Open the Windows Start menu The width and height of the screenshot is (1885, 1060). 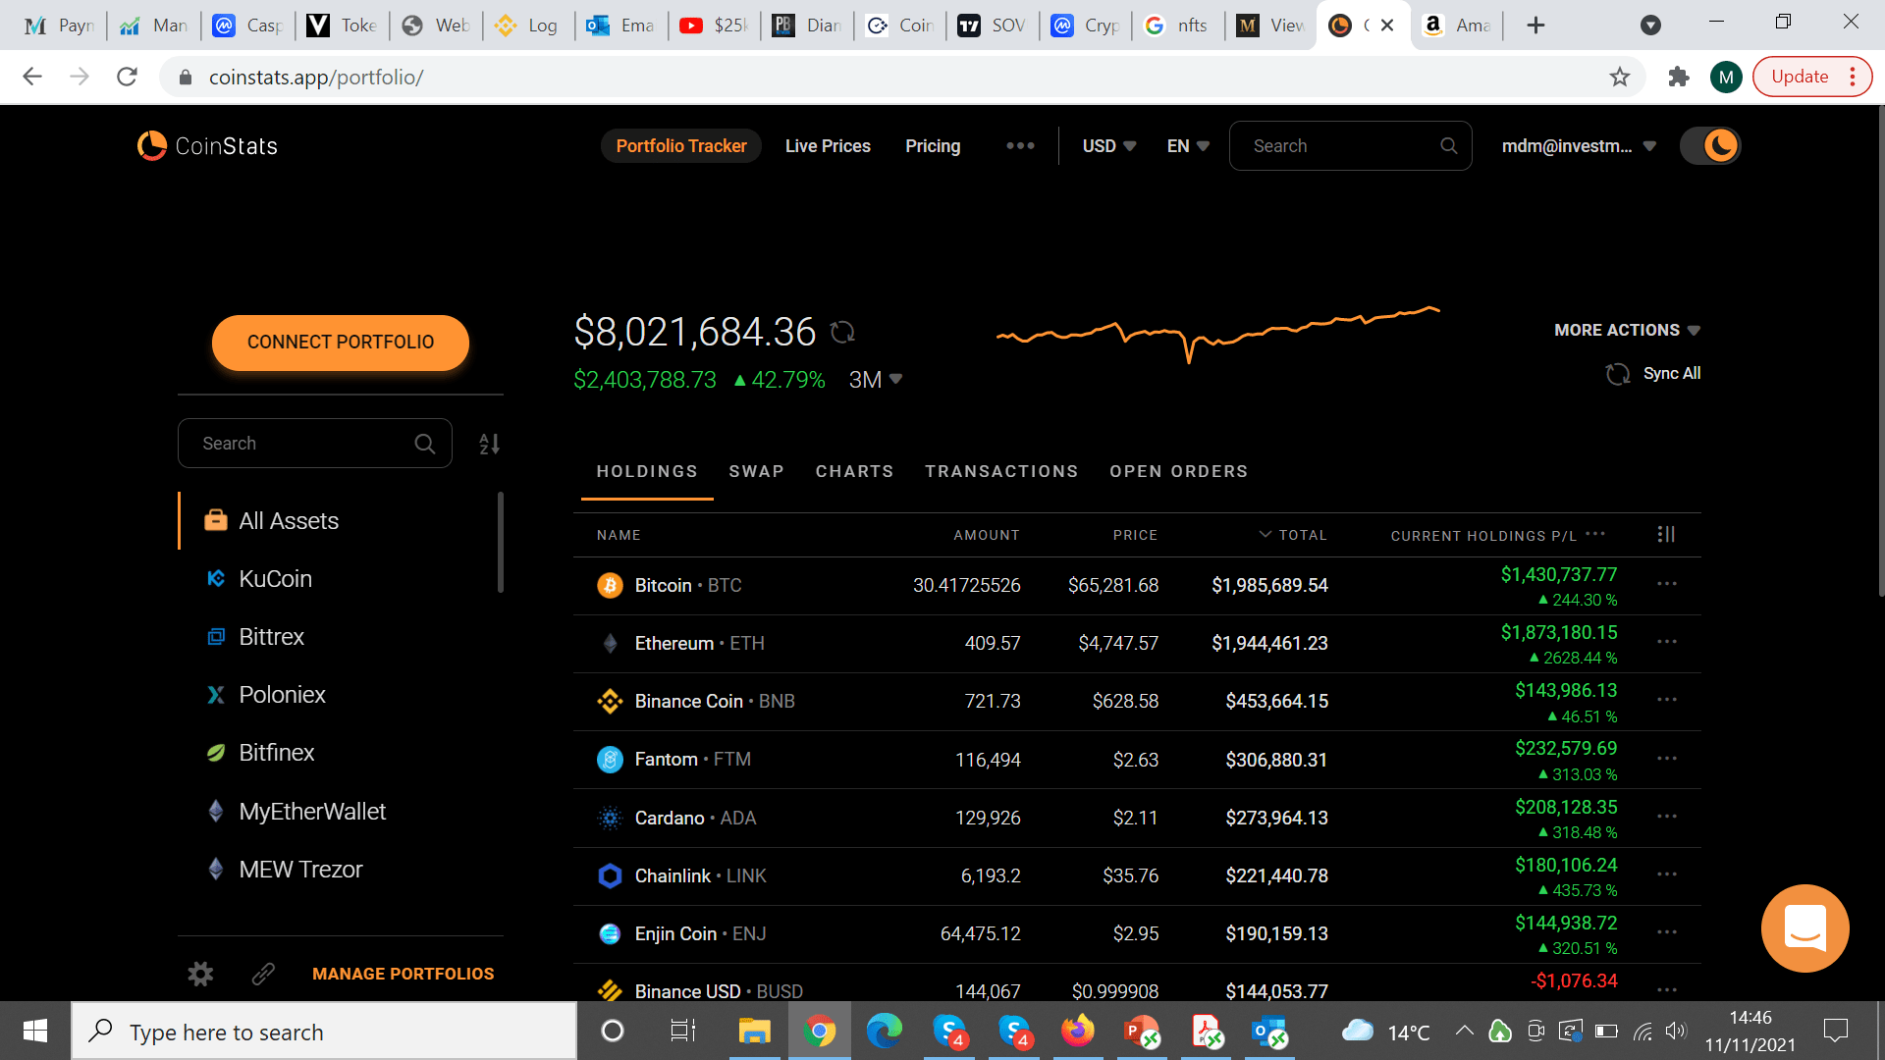click(x=35, y=1031)
